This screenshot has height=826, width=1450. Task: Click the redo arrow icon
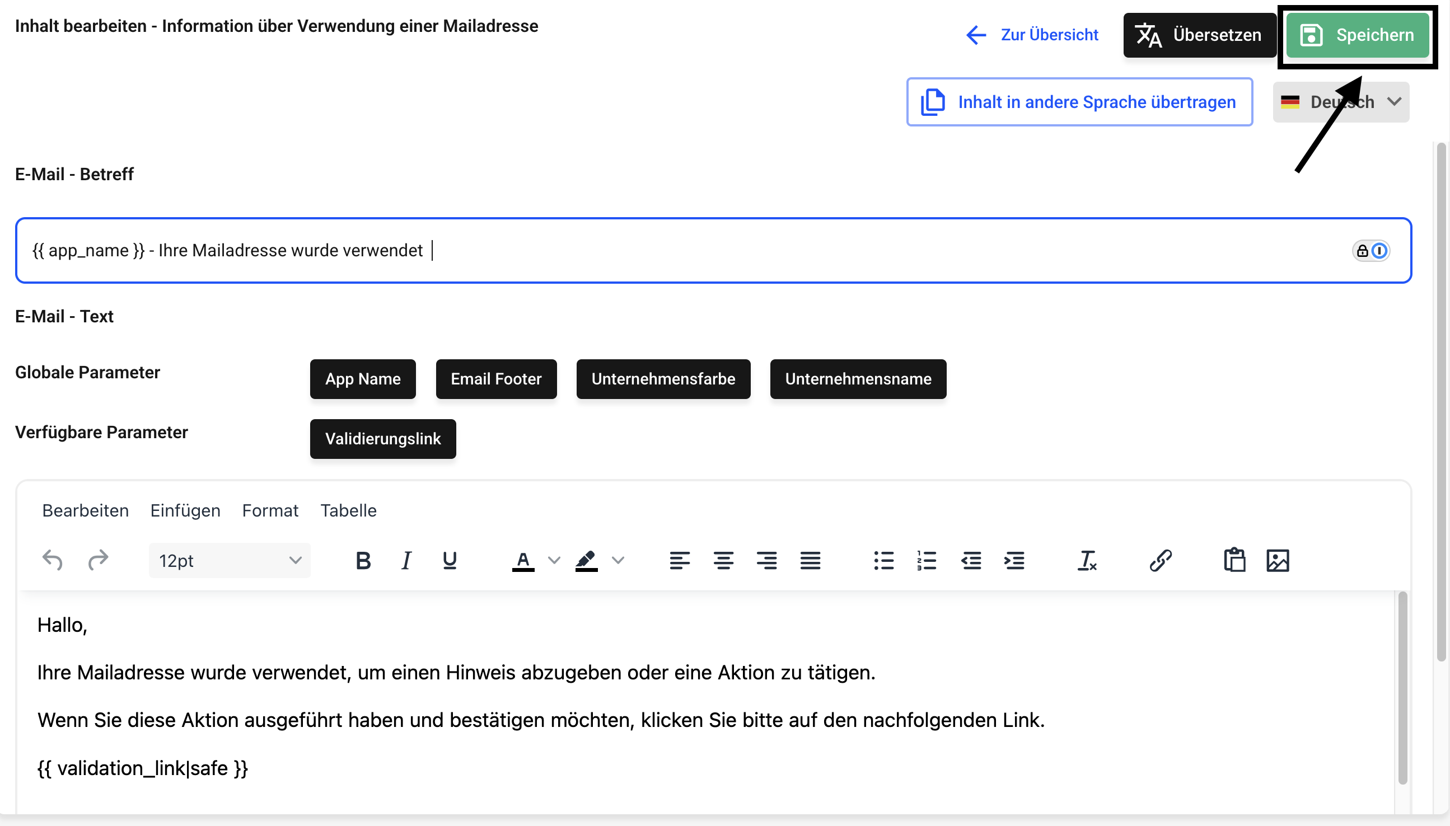(98, 561)
